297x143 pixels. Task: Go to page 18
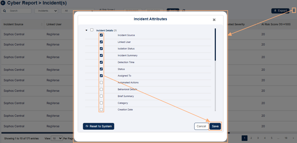click(x=286, y=138)
